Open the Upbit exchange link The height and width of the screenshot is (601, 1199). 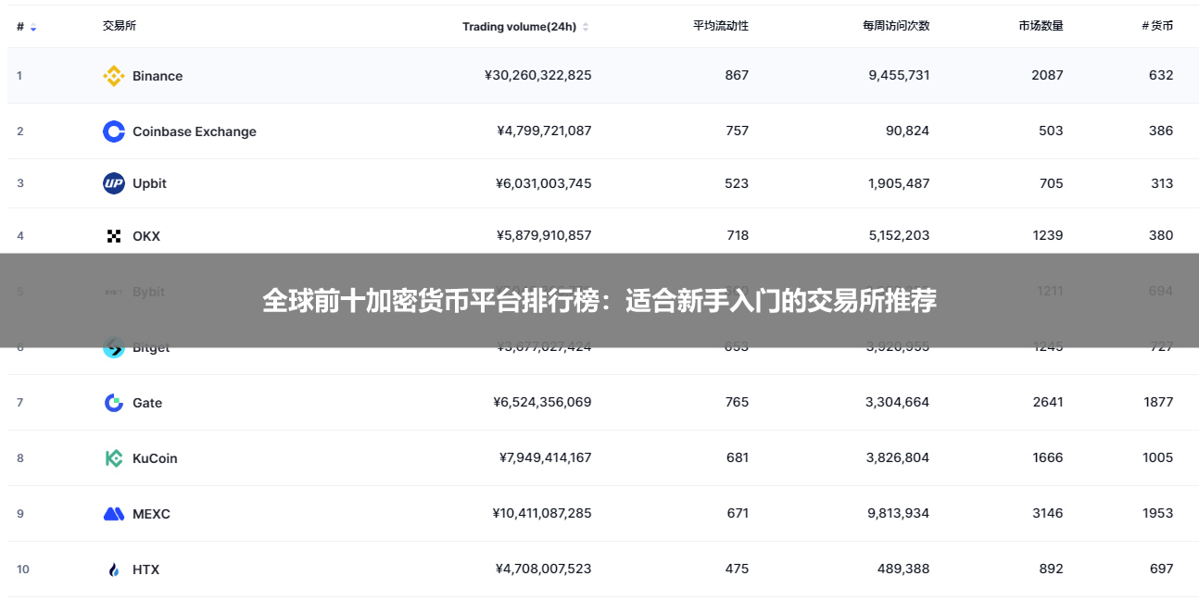tap(149, 183)
